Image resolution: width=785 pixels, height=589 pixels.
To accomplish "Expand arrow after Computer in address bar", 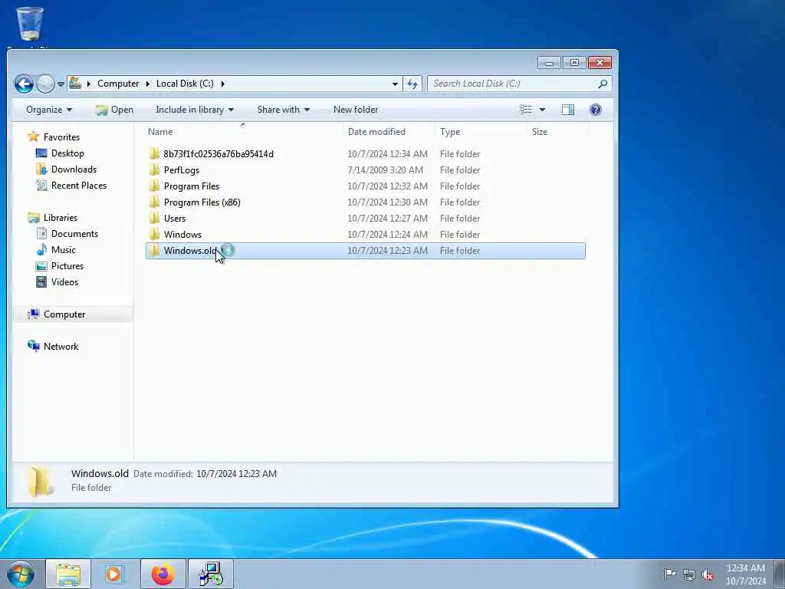I will pos(148,84).
